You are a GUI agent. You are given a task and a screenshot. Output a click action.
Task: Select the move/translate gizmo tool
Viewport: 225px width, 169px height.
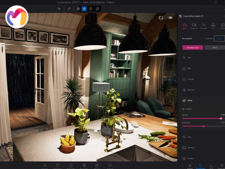pyautogui.click(x=84, y=9)
